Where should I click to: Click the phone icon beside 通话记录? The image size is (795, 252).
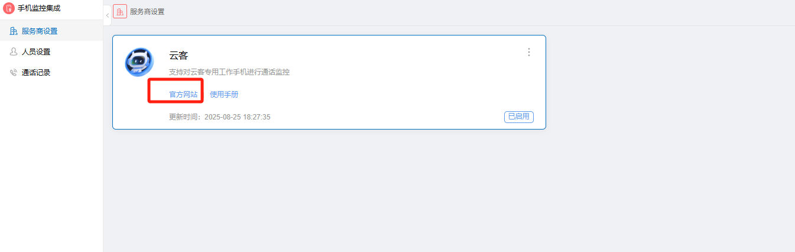[x=14, y=73]
